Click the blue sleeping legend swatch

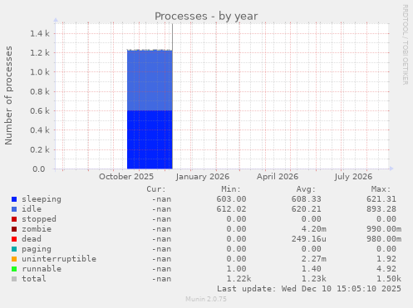[x=14, y=199]
